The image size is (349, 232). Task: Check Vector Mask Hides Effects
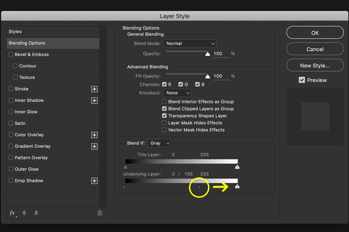pyautogui.click(x=164, y=130)
